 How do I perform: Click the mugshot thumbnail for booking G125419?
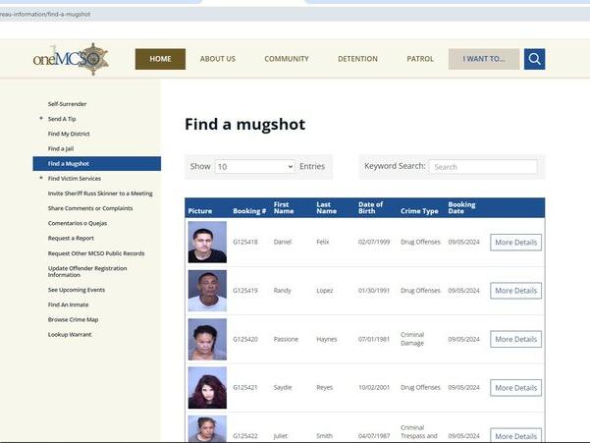207,291
